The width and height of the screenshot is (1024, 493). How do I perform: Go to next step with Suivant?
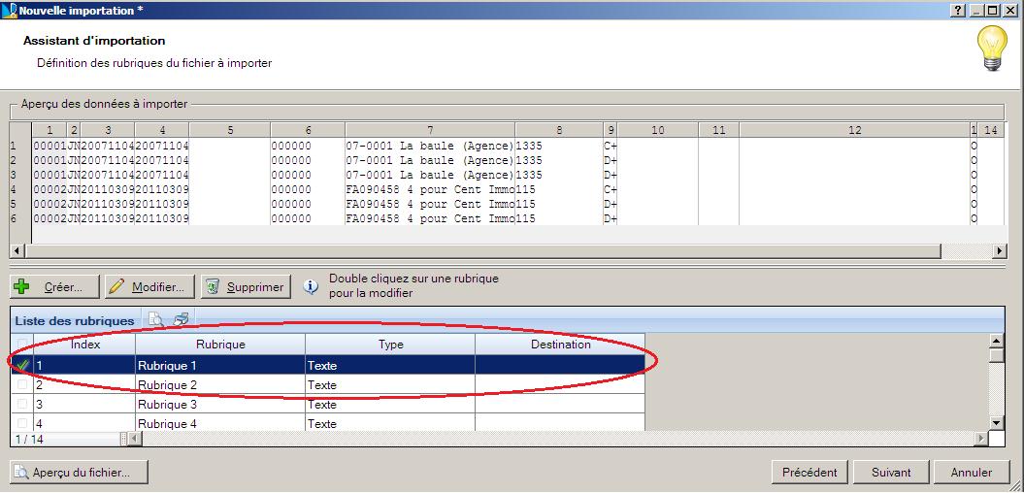click(891, 472)
